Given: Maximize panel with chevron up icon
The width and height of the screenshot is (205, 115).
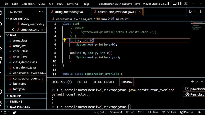Looking at the screenshot, I should [x=202, y=82].
